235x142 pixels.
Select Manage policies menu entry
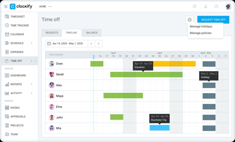(x=201, y=33)
